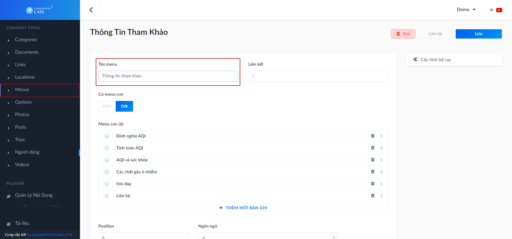Screen dimensions: 512x239
Task: Click drag handle of Định nghĩa AQI row
Action: (382, 136)
